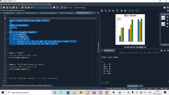Toggle fullscreen mode with the four-squares icon

[57, 8]
